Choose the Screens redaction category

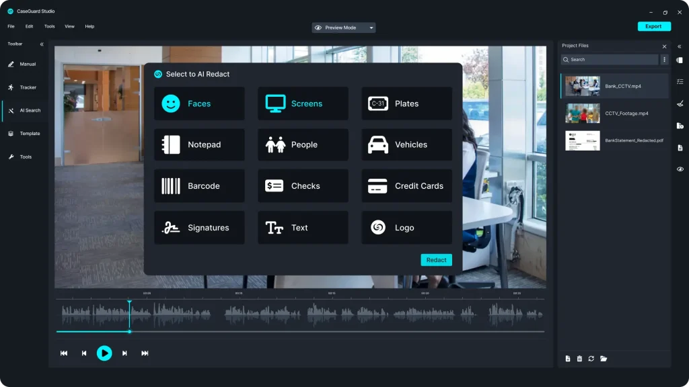(303, 103)
